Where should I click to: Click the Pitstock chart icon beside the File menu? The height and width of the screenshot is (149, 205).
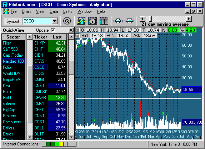[6, 11]
